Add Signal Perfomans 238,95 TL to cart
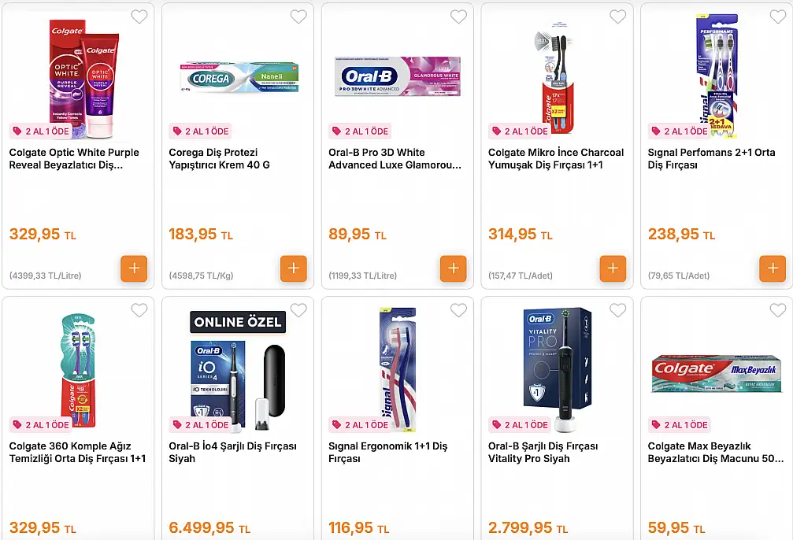Image resolution: width=793 pixels, height=540 pixels. [773, 268]
